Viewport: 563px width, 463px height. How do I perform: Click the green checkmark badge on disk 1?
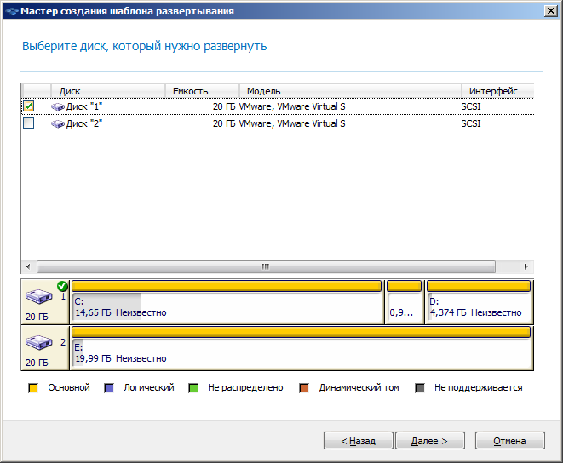[62, 286]
